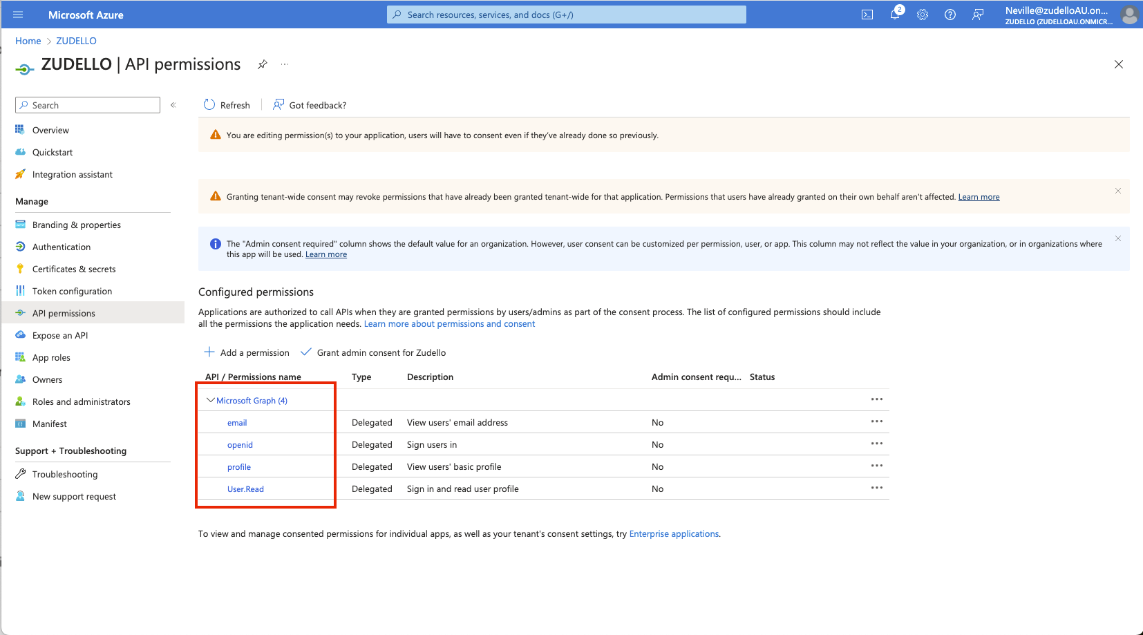
Task: Open the email permission
Action: click(x=237, y=423)
